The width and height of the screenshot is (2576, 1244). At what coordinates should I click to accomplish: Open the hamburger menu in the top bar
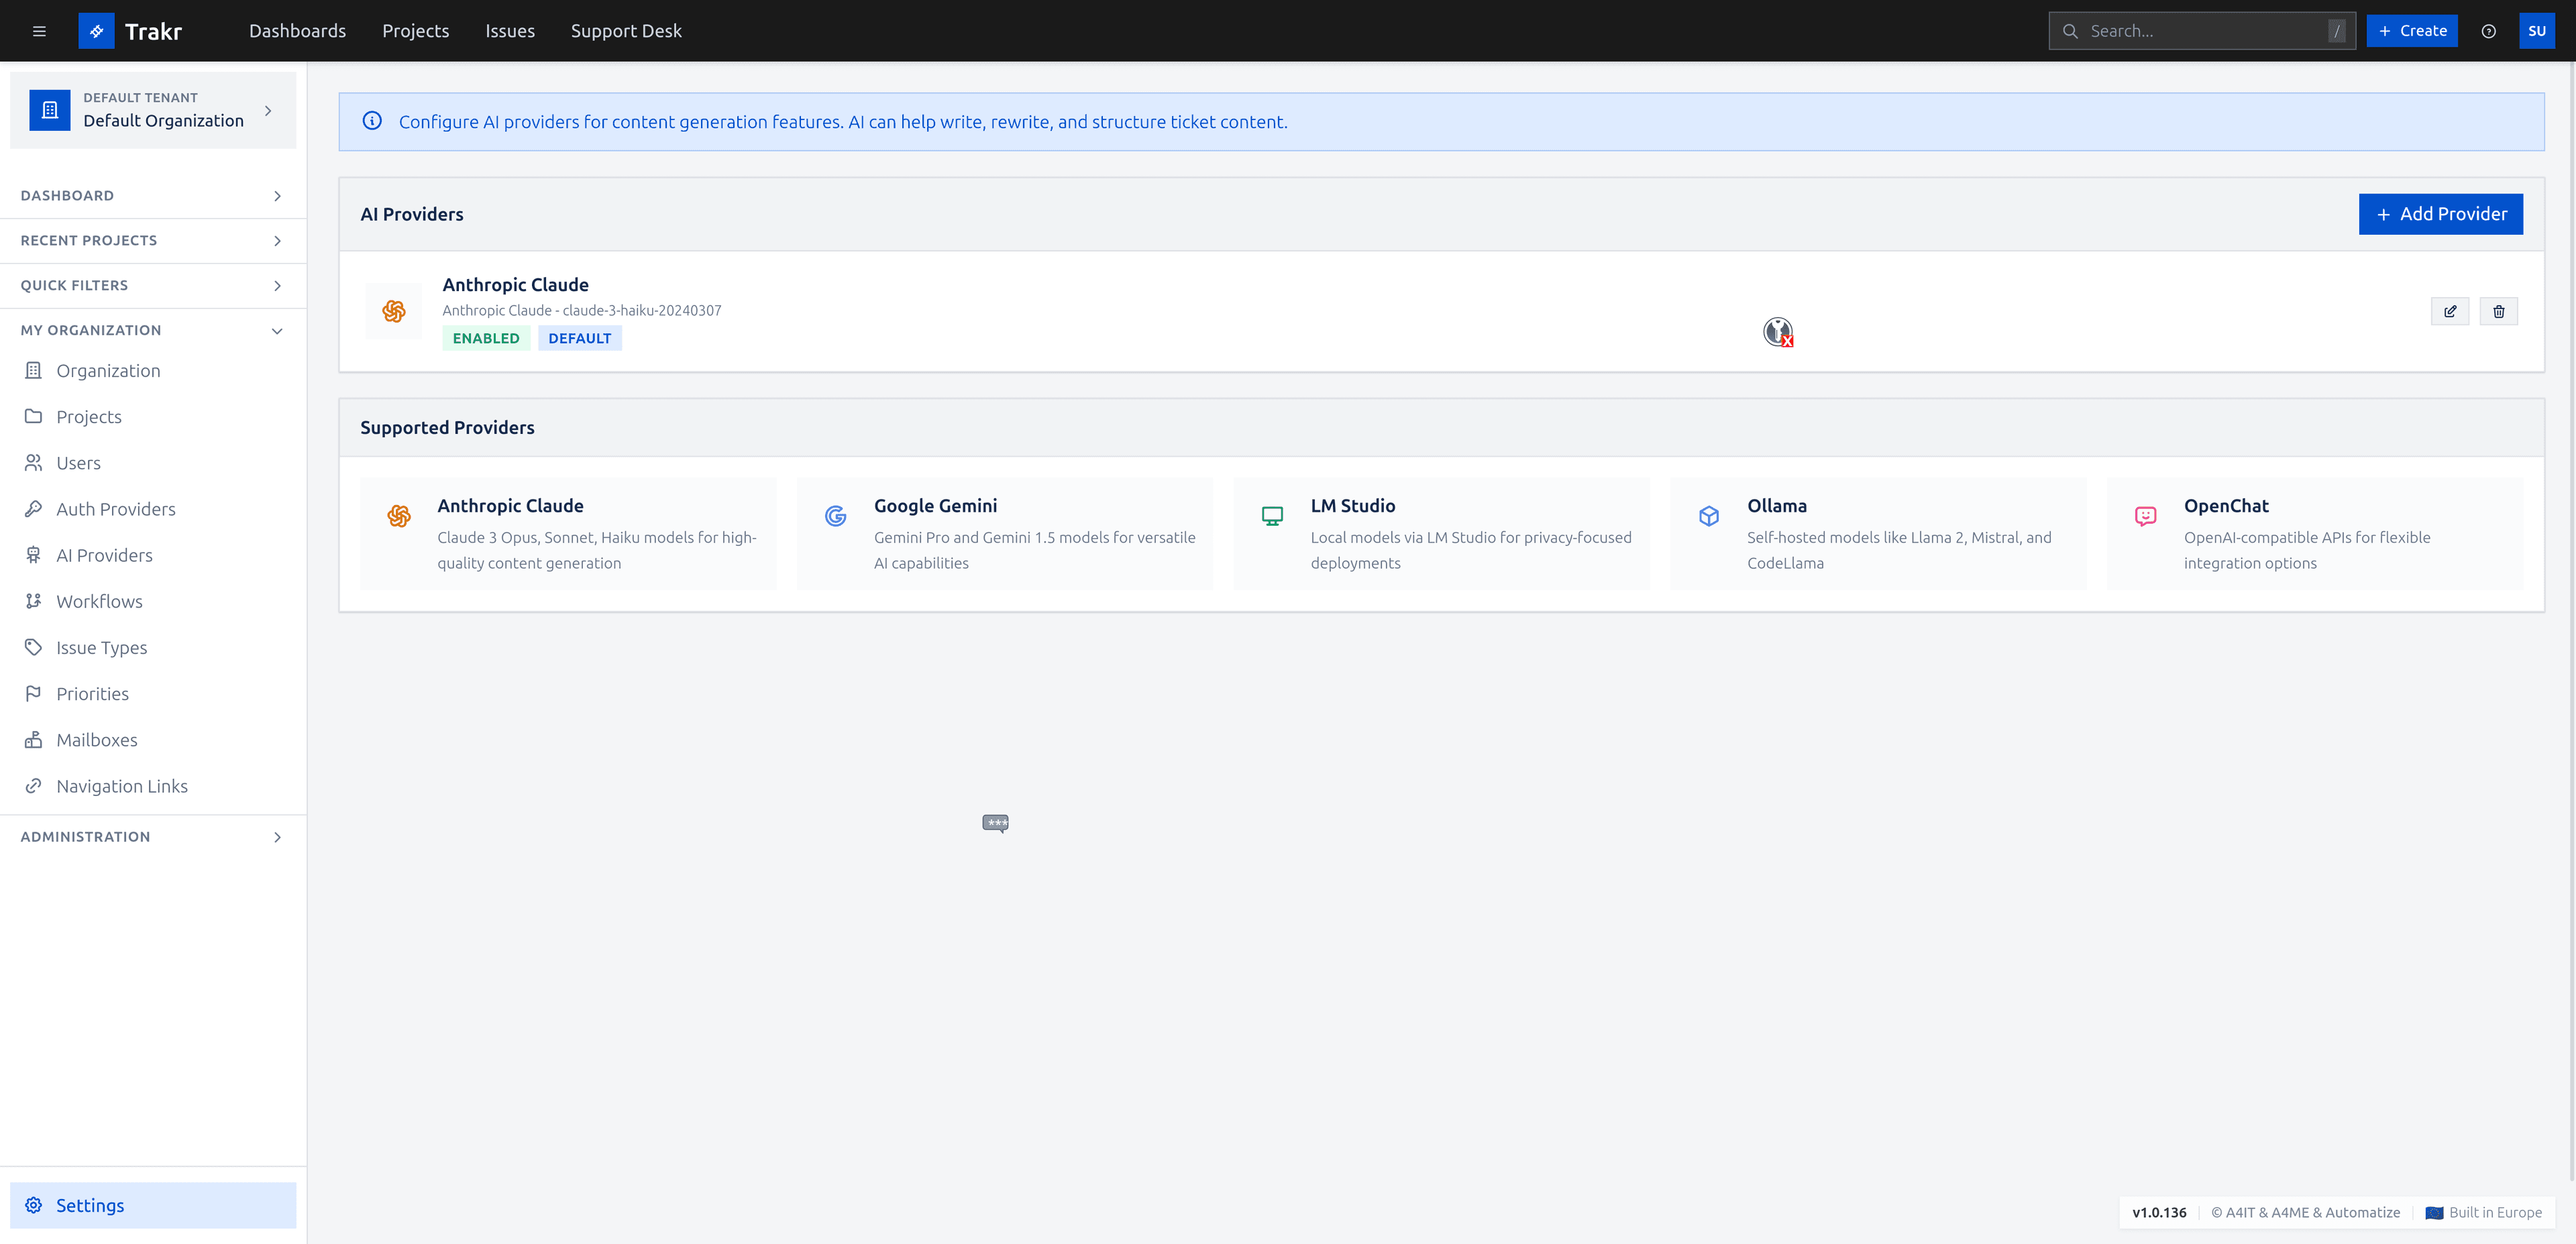[x=39, y=31]
